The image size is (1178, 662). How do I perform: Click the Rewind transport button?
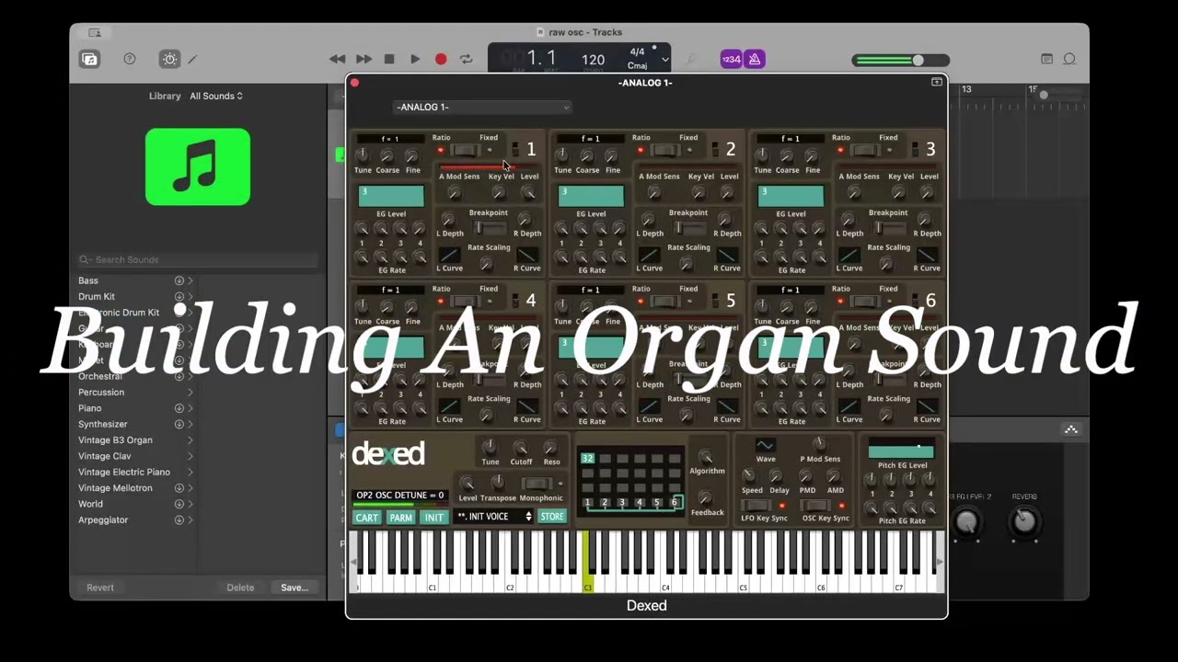coord(338,59)
